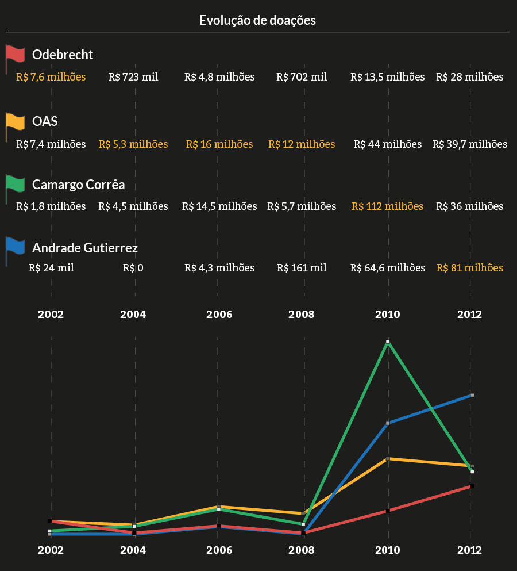This screenshot has width=517, height=571.
Task: Click the green line's 2010 peak data point
Action: tap(388, 342)
